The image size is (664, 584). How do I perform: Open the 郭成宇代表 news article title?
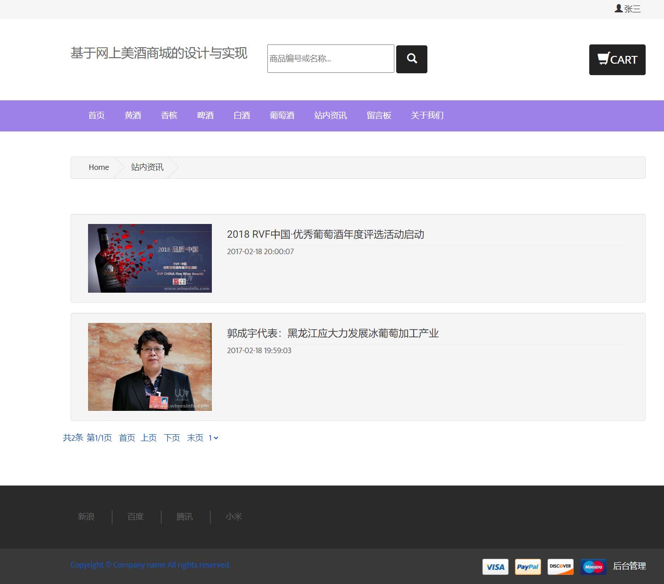(333, 334)
